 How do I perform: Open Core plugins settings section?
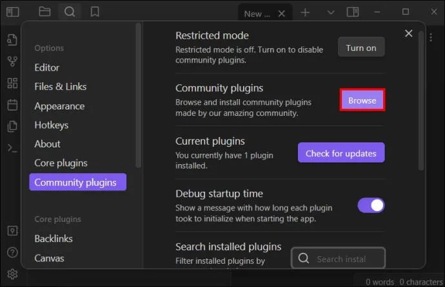(x=61, y=163)
